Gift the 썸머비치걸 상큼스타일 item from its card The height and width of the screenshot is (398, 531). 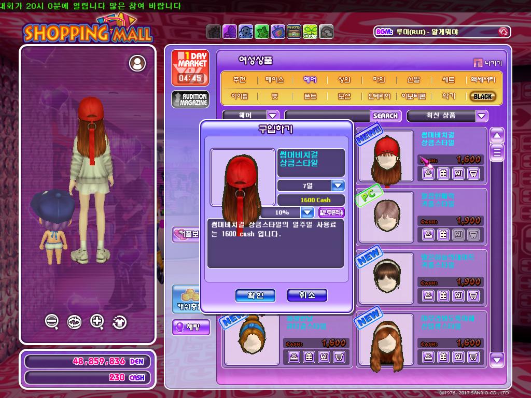click(x=443, y=174)
